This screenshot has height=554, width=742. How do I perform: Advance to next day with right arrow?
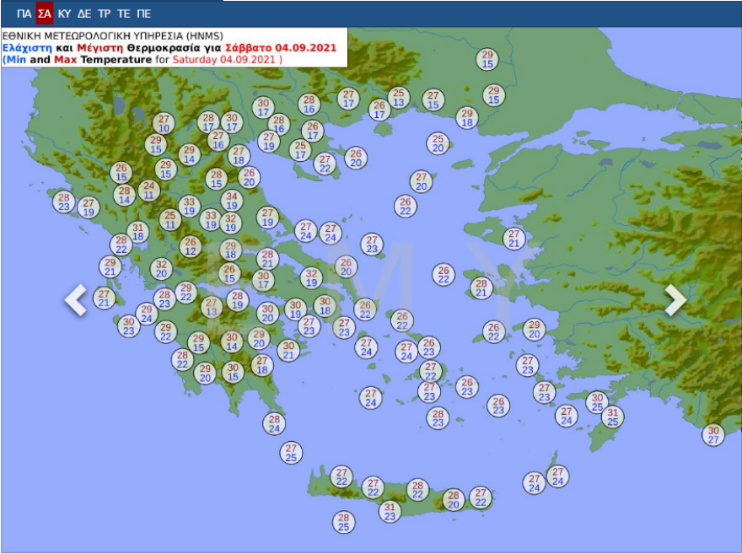point(675,300)
